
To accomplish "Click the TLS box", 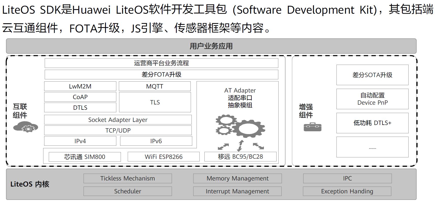I will 155,102.
